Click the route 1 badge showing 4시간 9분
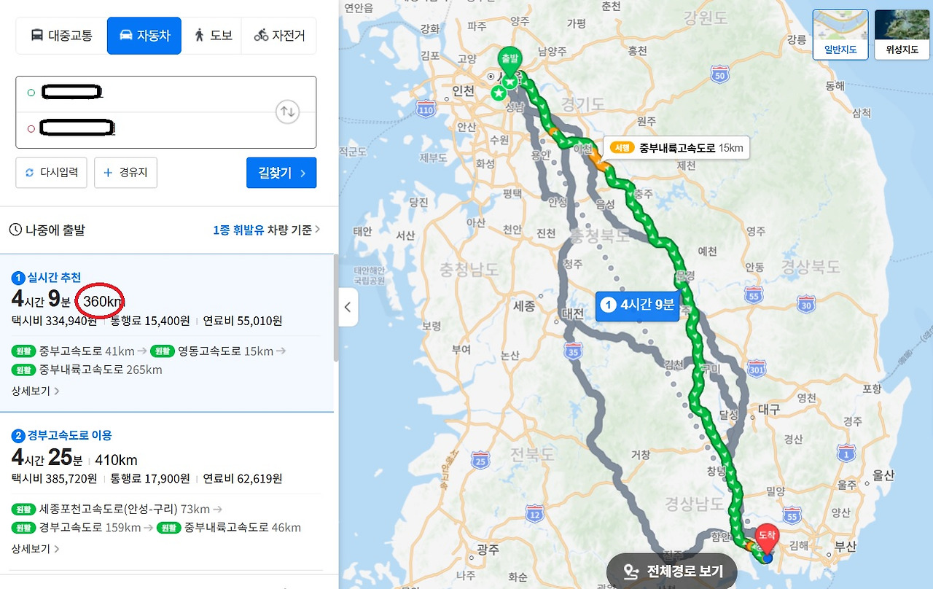The height and width of the screenshot is (589, 933). (x=638, y=306)
